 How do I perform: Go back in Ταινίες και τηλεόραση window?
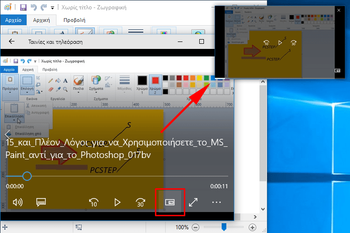pos(12,41)
